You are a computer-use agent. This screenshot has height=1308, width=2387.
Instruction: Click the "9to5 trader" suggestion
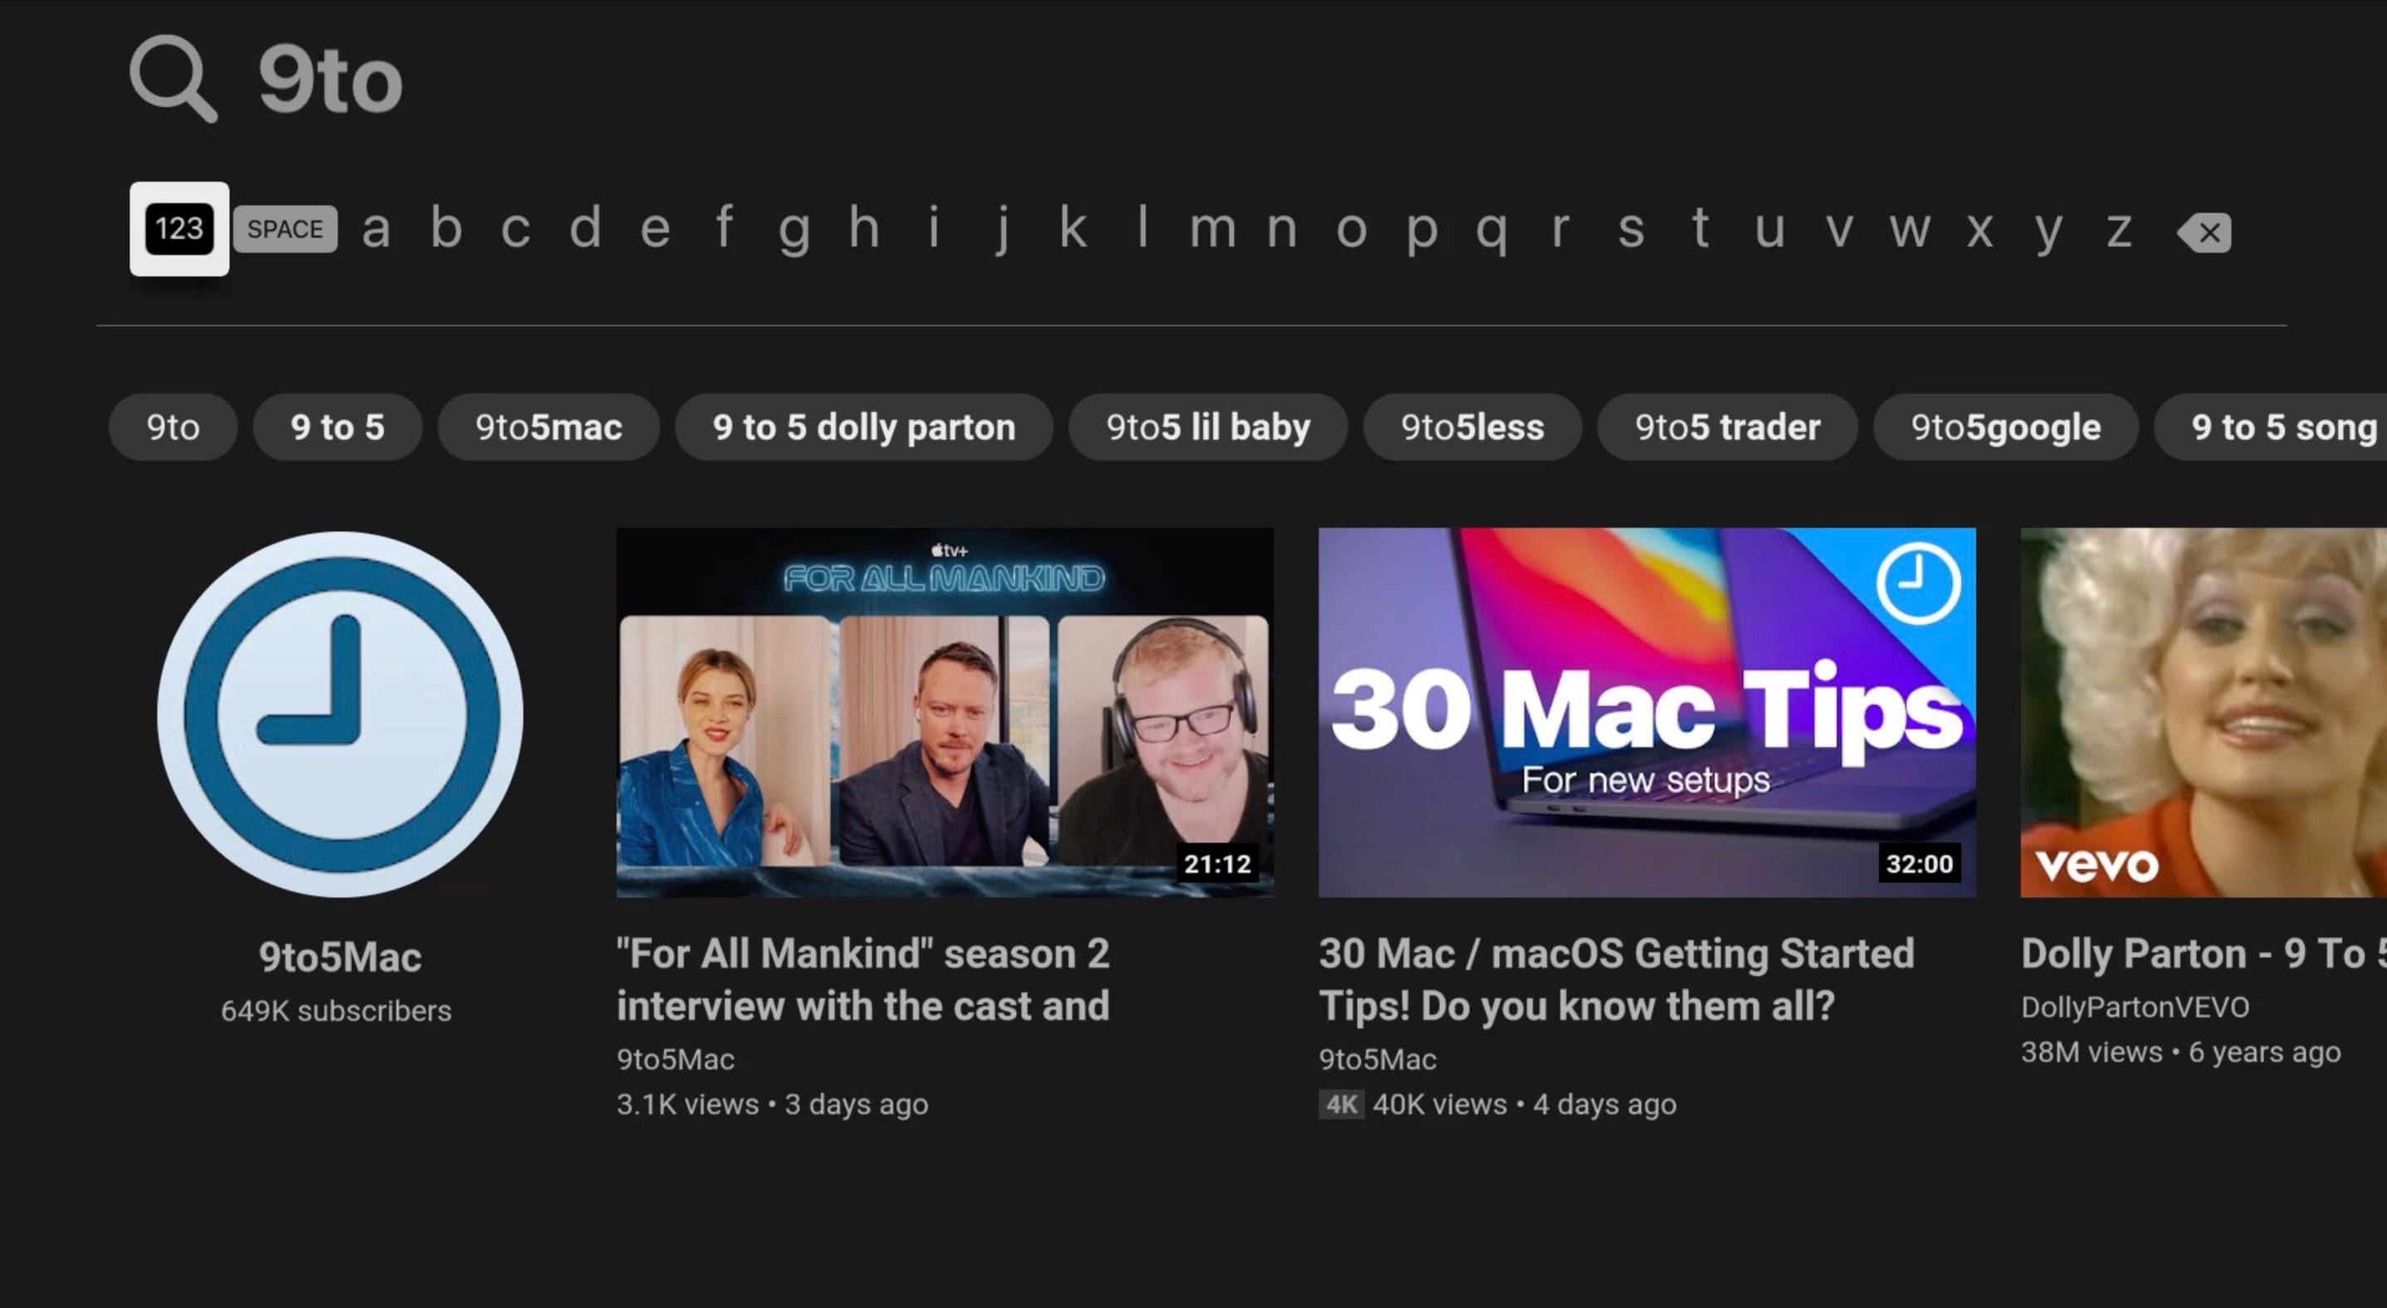(x=1727, y=427)
